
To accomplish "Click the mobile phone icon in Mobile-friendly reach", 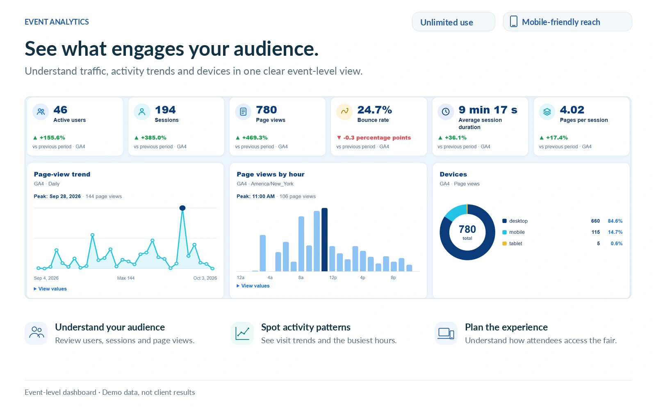I will pos(513,21).
